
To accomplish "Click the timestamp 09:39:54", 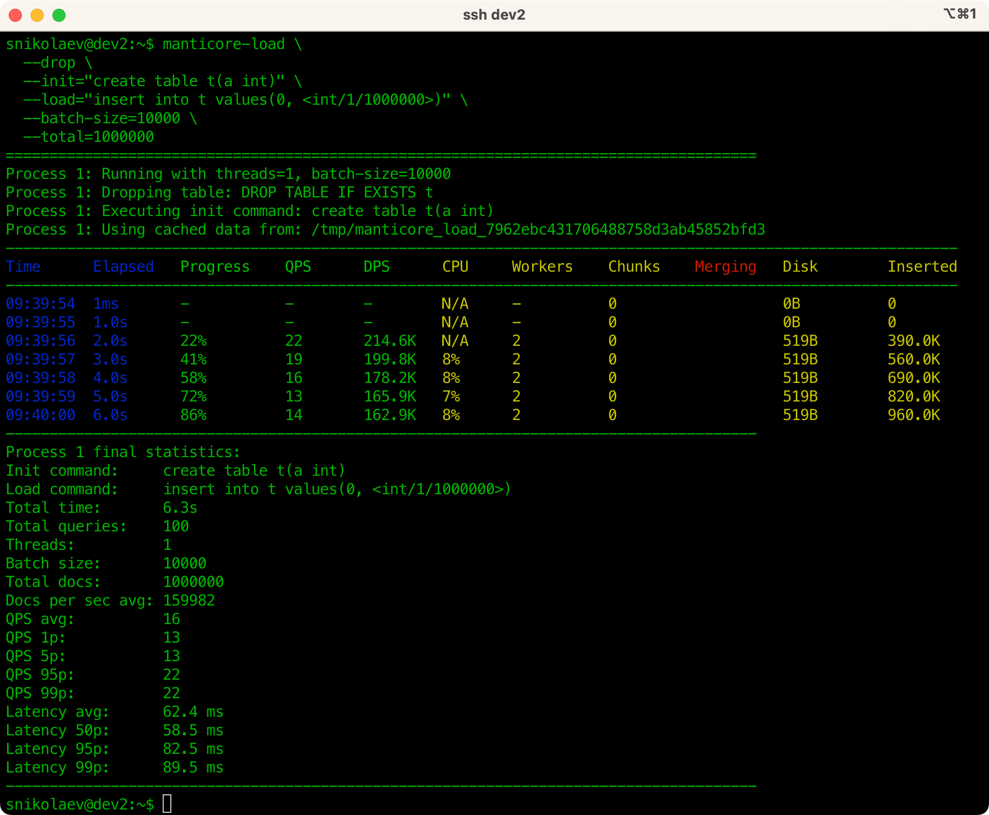I will (x=40, y=304).
